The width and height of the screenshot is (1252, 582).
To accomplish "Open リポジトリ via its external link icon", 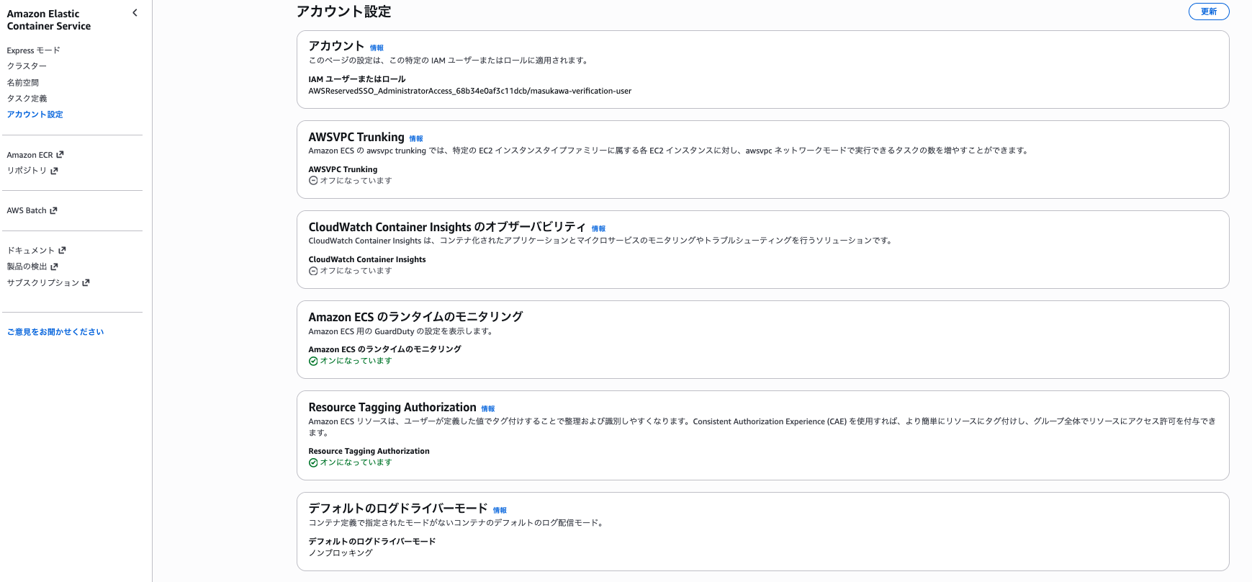I will [x=54, y=171].
